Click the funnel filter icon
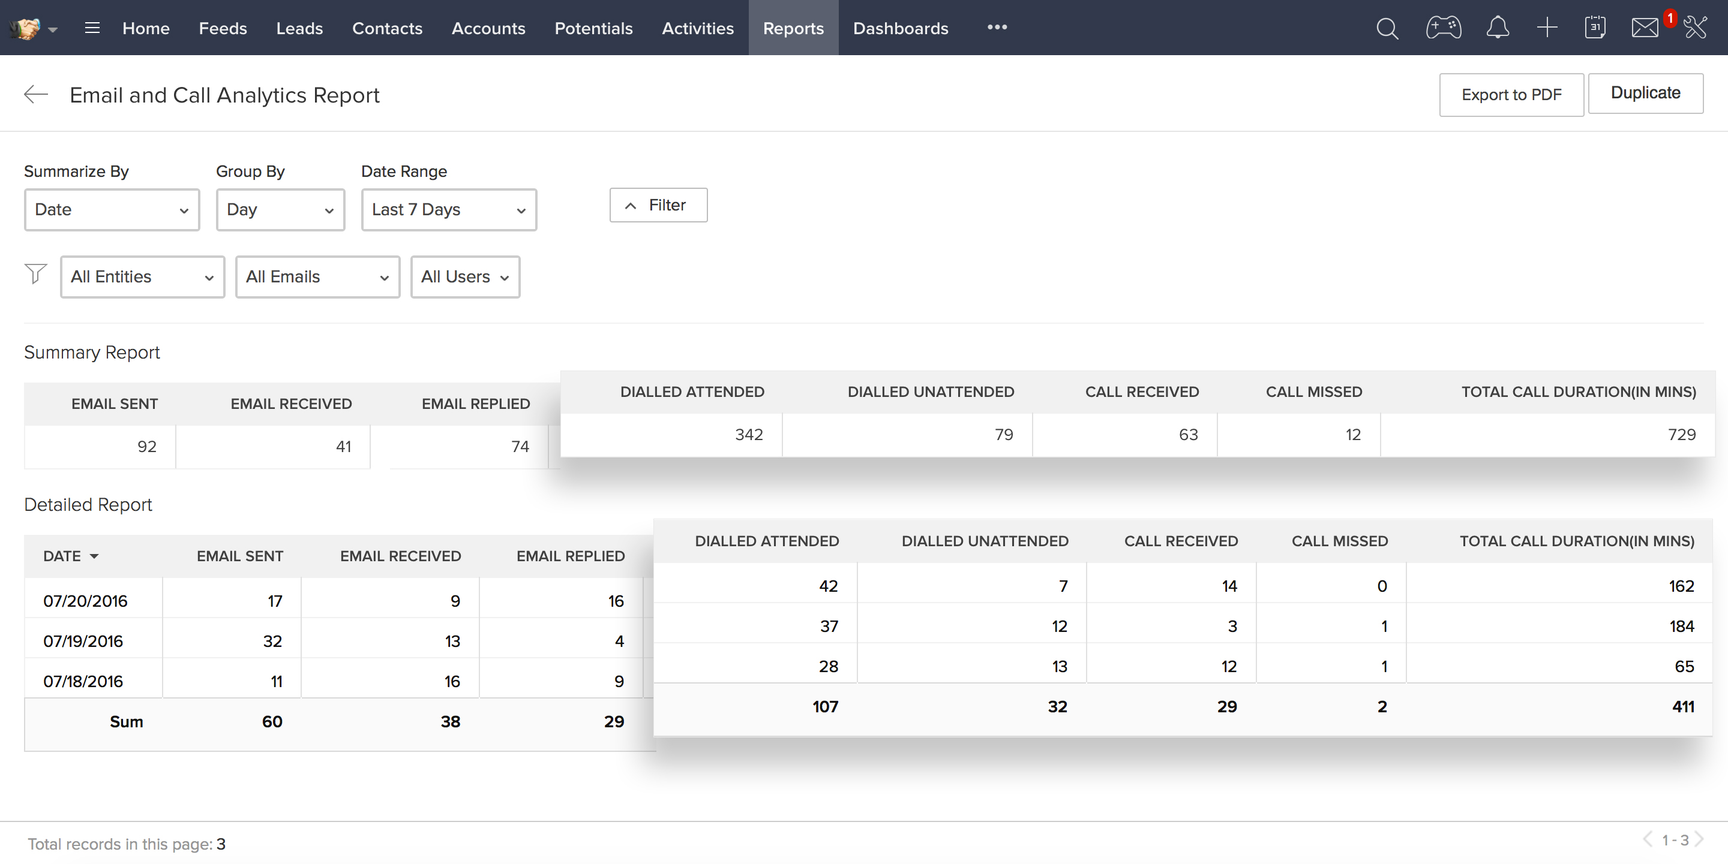This screenshot has height=864, width=1728. [x=35, y=273]
